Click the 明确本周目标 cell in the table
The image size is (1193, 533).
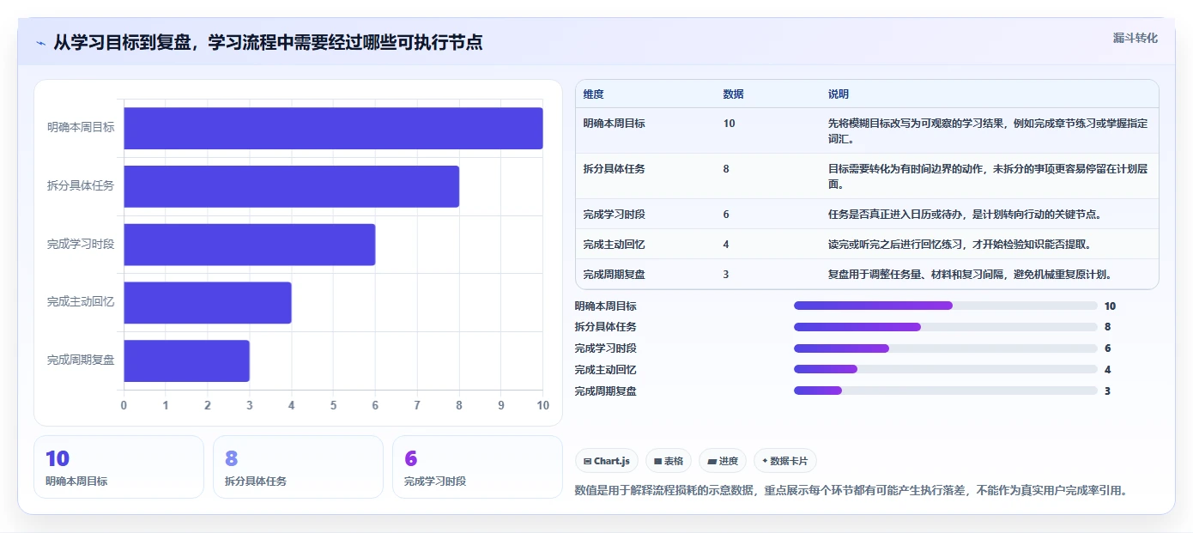[x=614, y=124]
